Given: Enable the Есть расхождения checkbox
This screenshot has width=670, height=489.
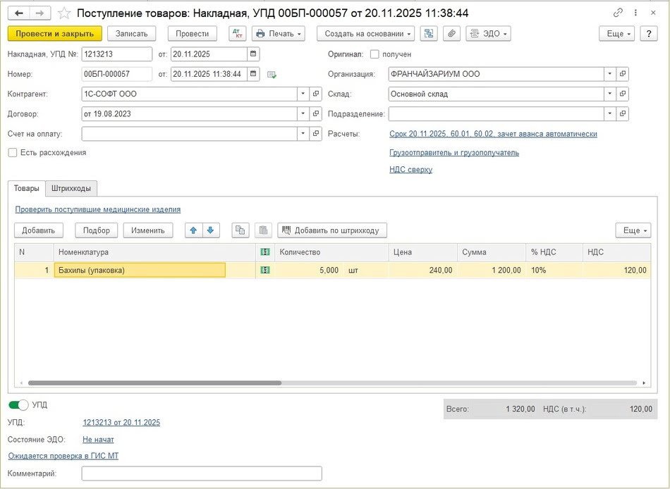Looking at the screenshot, I should 13,152.
